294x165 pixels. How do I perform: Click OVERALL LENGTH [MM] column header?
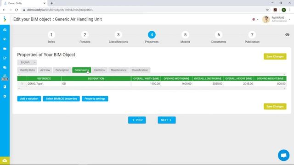[208, 78]
